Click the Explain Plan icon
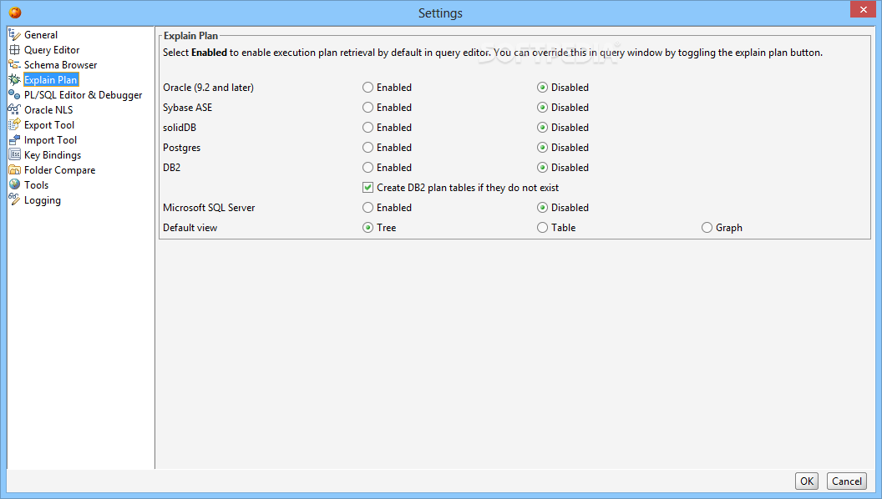Viewport: 882px width, 499px height. [15, 80]
